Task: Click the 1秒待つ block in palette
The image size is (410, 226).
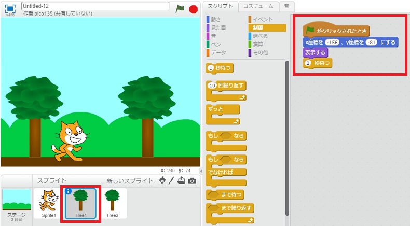Action: (220, 68)
